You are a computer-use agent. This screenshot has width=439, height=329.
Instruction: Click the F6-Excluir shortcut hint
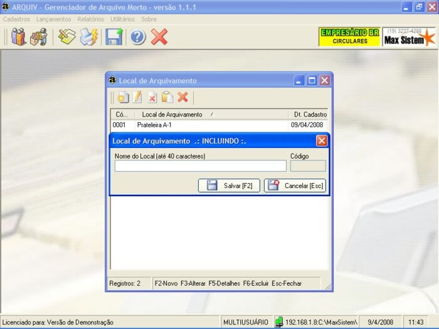pos(256,284)
